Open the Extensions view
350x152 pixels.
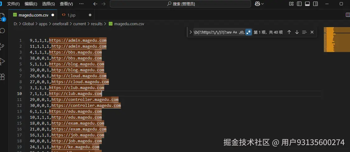coord(2,76)
